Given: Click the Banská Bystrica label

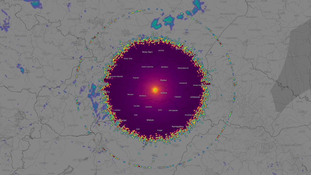Looking at the screenshot, I should point(102,92).
